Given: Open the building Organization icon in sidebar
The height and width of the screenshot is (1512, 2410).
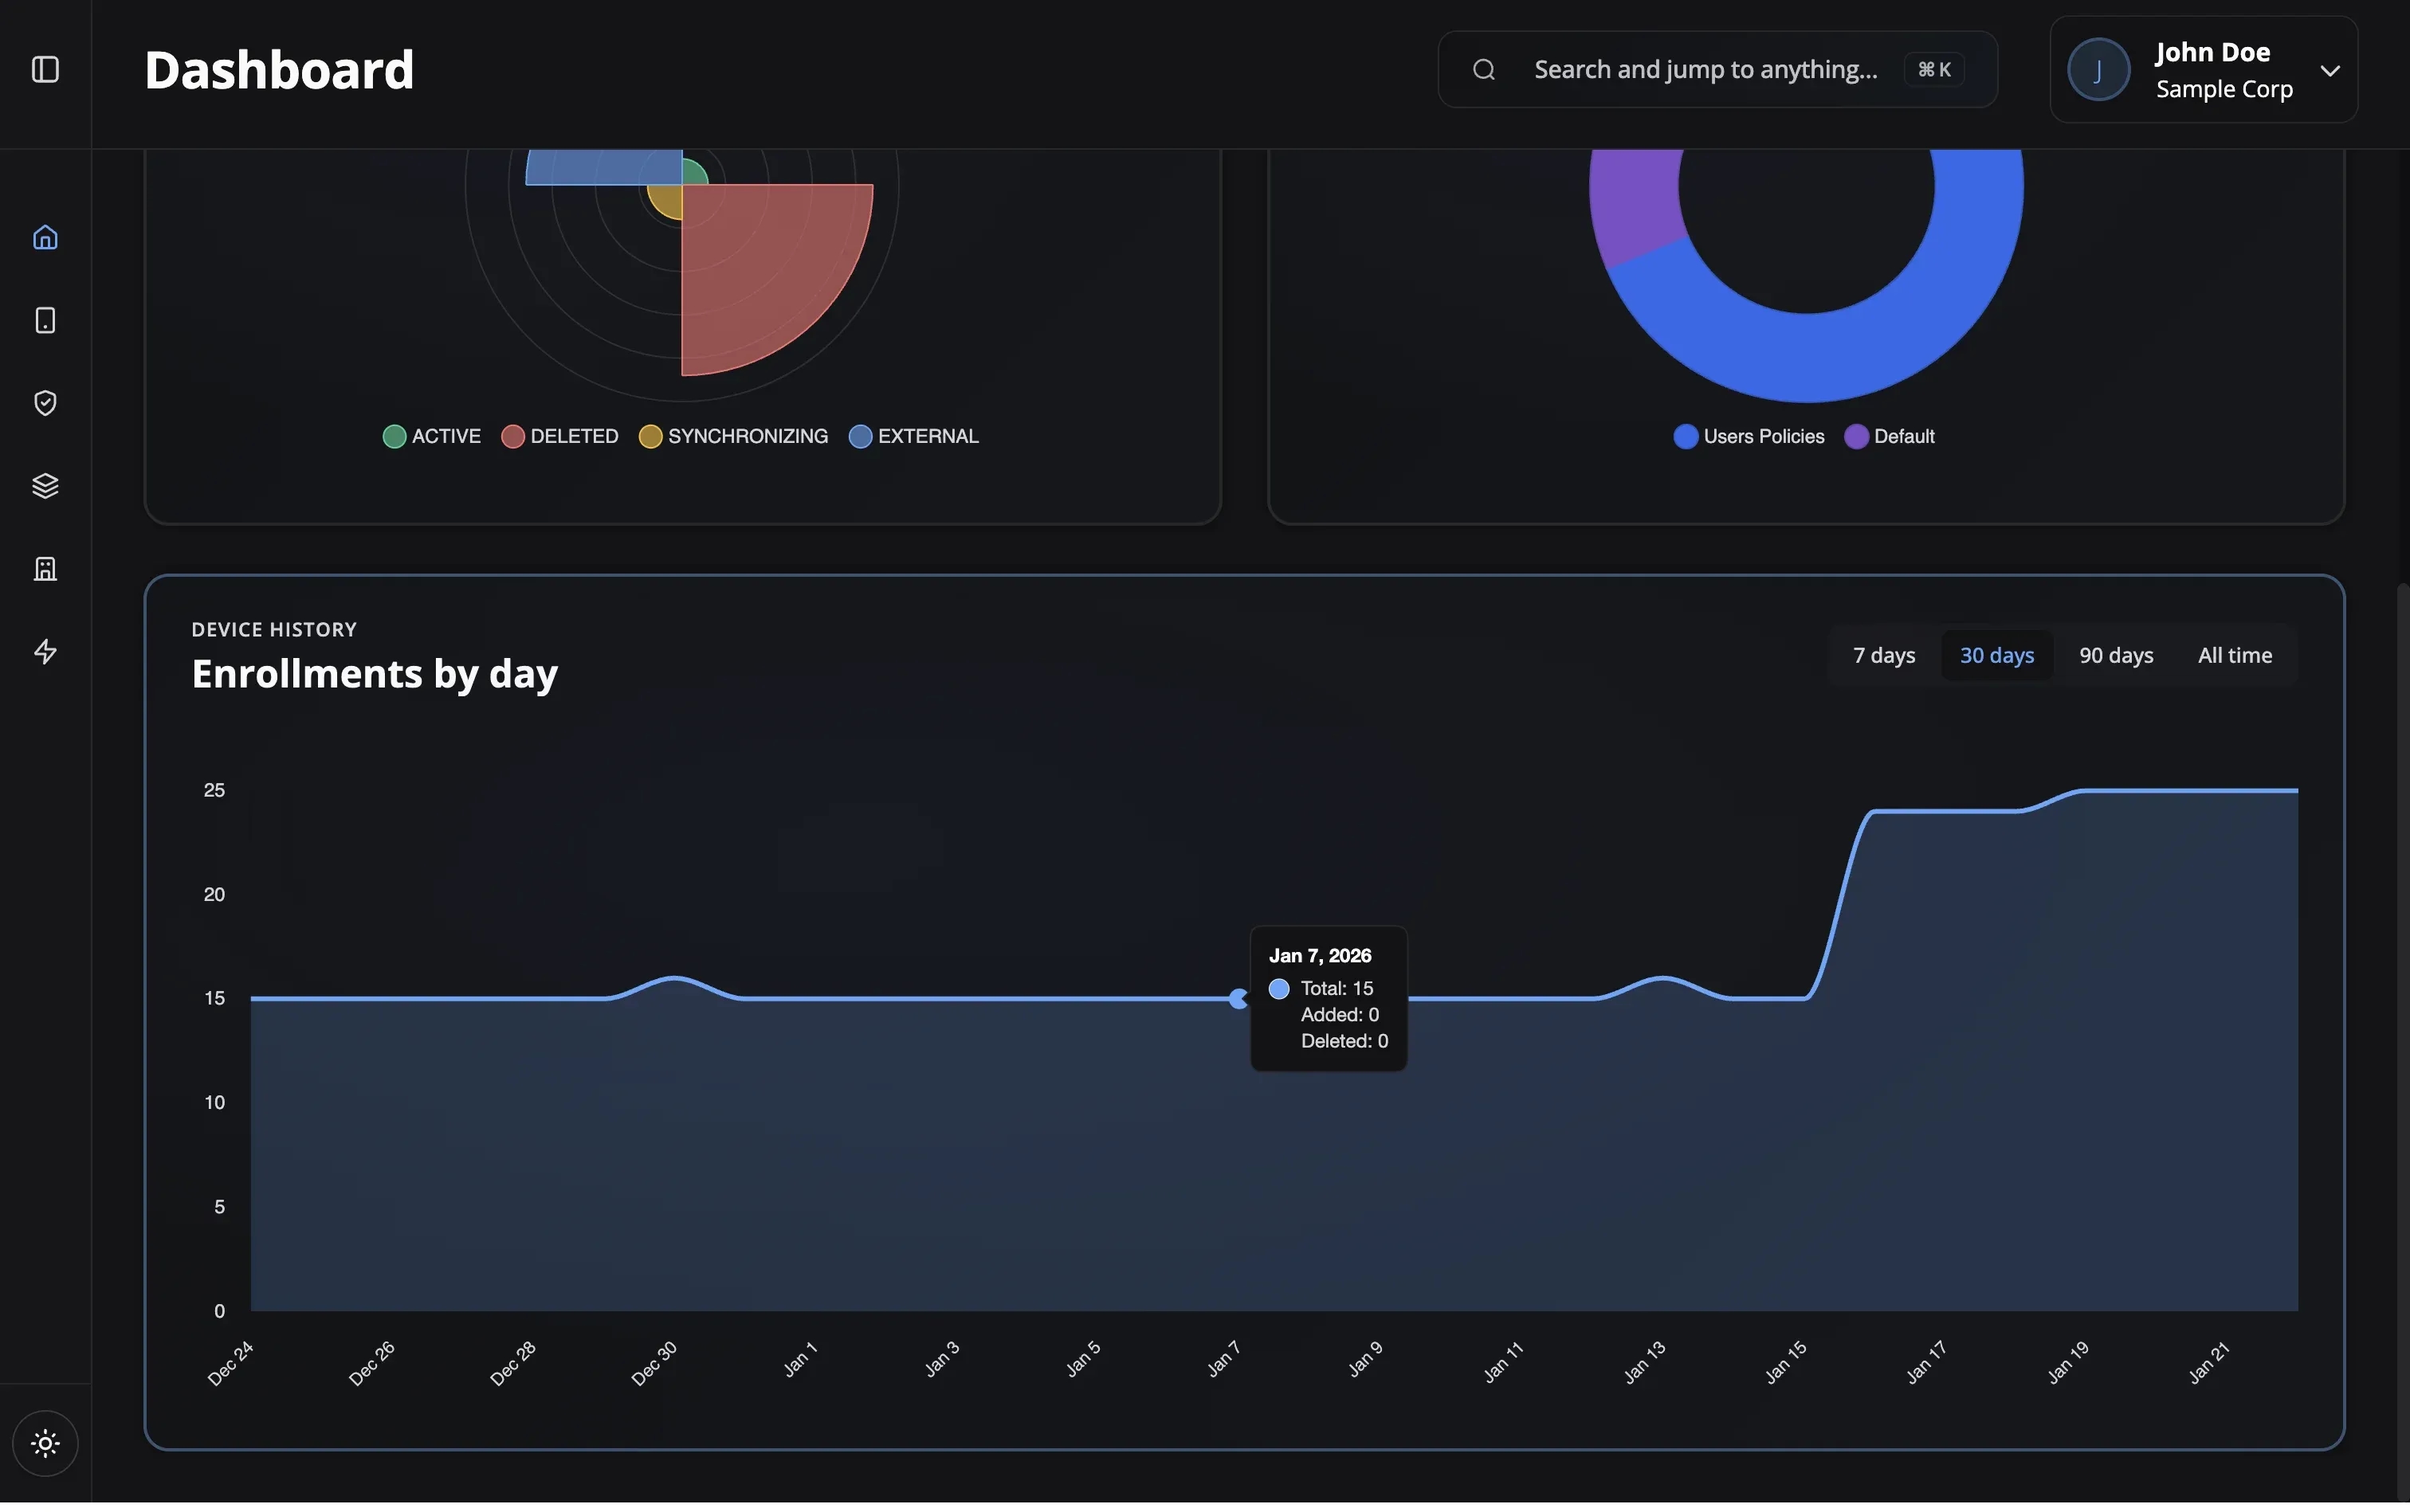Looking at the screenshot, I should click(x=45, y=568).
